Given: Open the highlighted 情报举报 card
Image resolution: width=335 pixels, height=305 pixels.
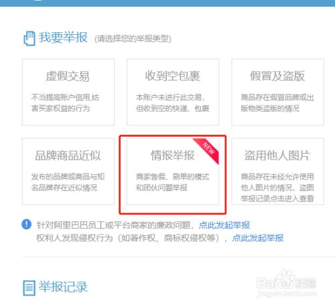Looking at the screenshot, I should pyautogui.click(x=173, y=172).
